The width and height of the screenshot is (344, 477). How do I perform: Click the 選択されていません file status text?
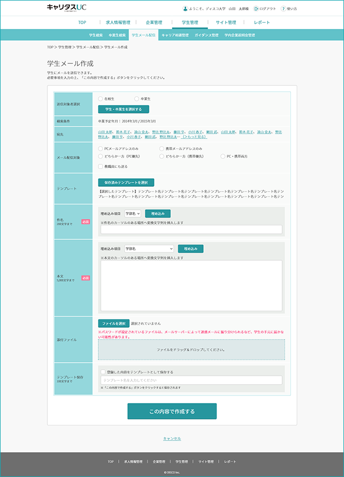146,324
